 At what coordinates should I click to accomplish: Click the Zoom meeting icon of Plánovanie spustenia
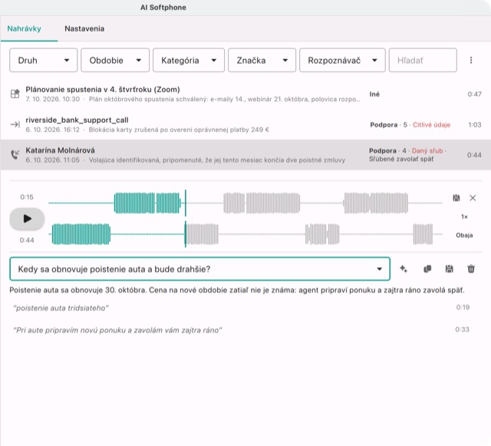click(x=15, y=94)
